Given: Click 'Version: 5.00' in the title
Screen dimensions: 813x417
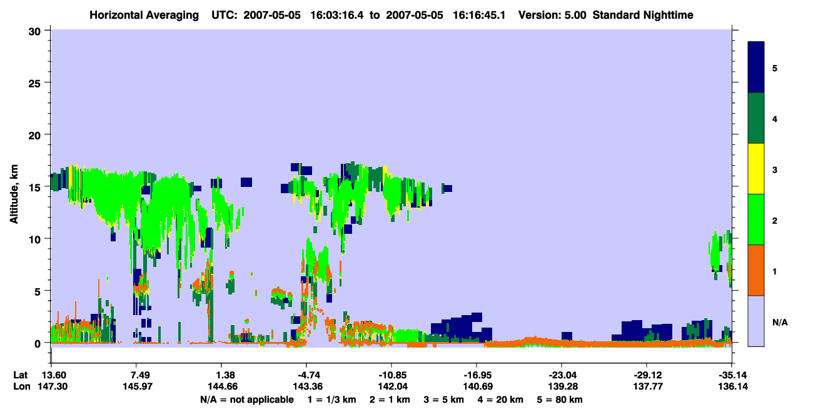Looking at the screenshot, I should pyautogui.click(x=552, y=15).
